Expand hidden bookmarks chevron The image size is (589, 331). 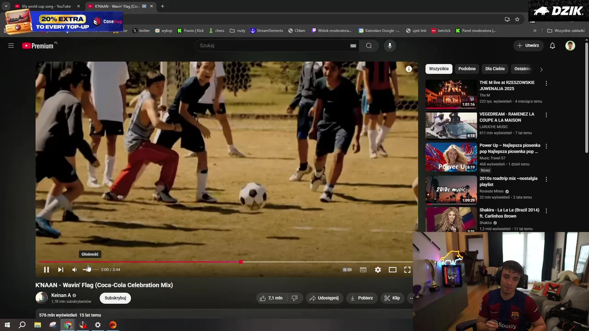pyautogui.click(x=535, y=31)
